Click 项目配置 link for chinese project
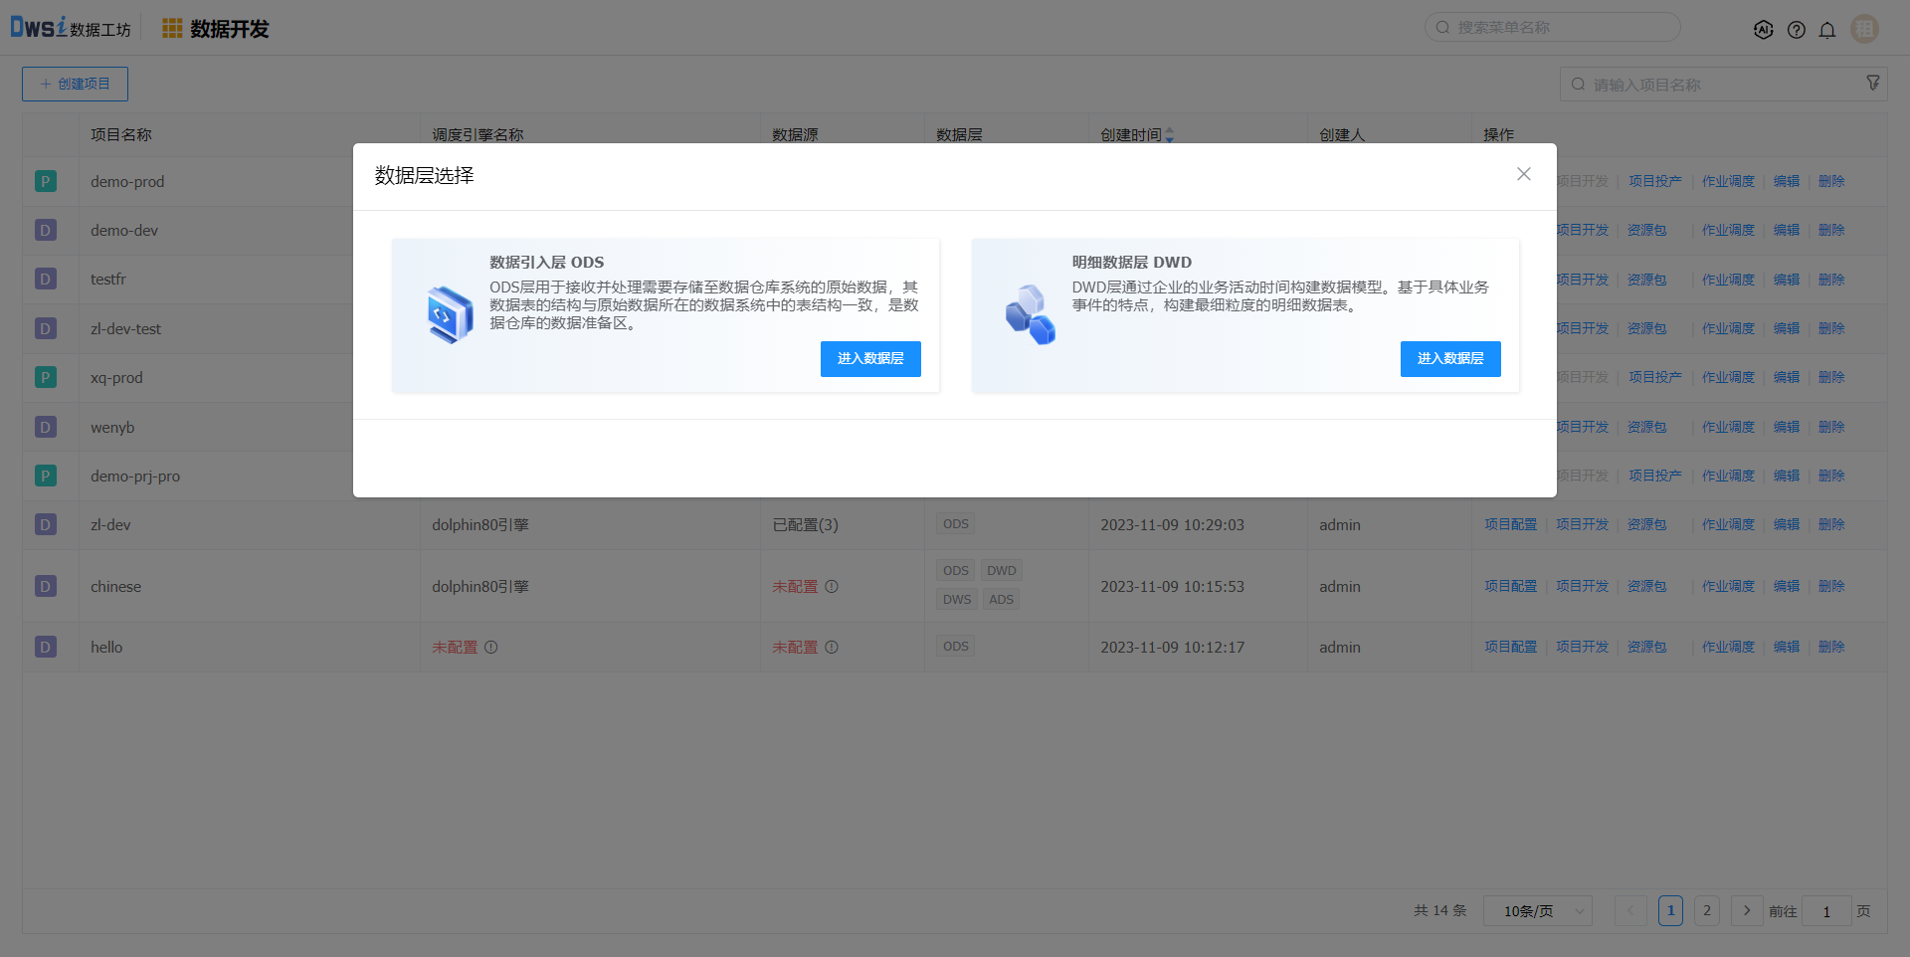 pos(1510,587)
